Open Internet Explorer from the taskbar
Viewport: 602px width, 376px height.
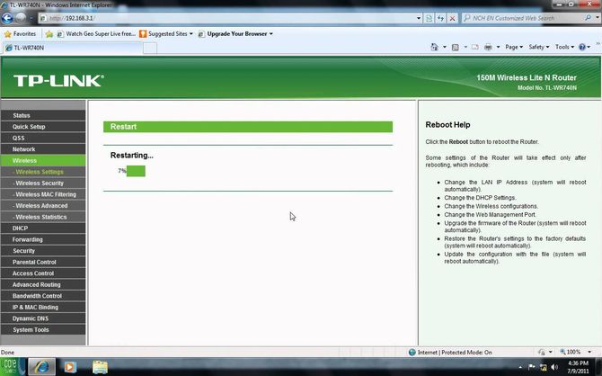[42, 367]
